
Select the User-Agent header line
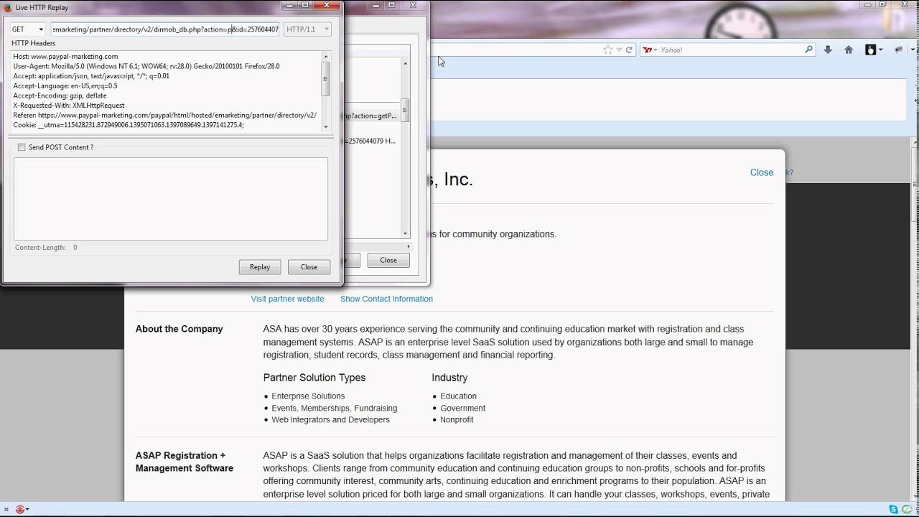click(x=146, y=66)
